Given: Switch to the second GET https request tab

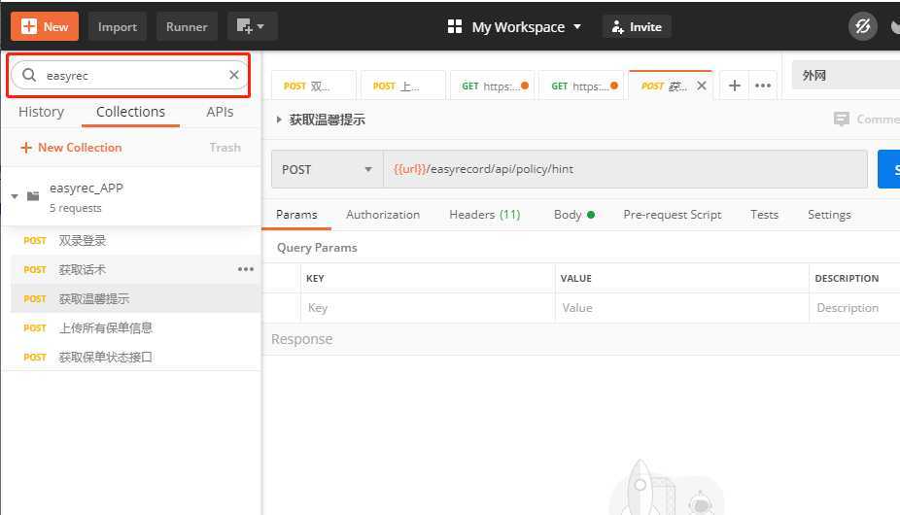Looking at the screenshot, I should [x=582, y=86].
